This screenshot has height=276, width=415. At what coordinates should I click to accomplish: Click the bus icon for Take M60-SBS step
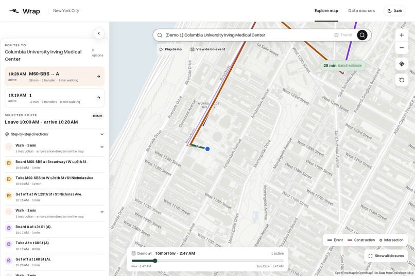point(9,179)
